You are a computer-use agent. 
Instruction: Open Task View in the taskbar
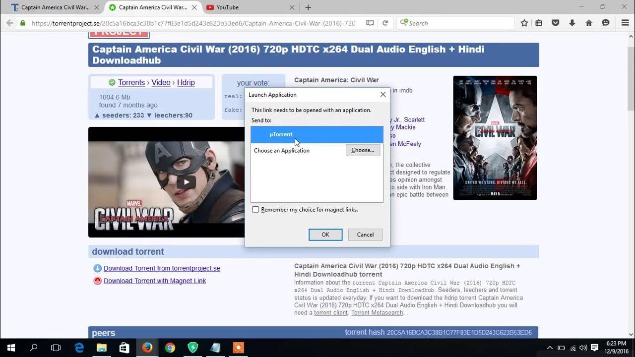click(56, 348)
